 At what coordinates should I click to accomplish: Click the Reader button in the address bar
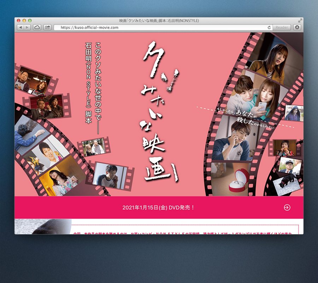(x=282, y=27)
